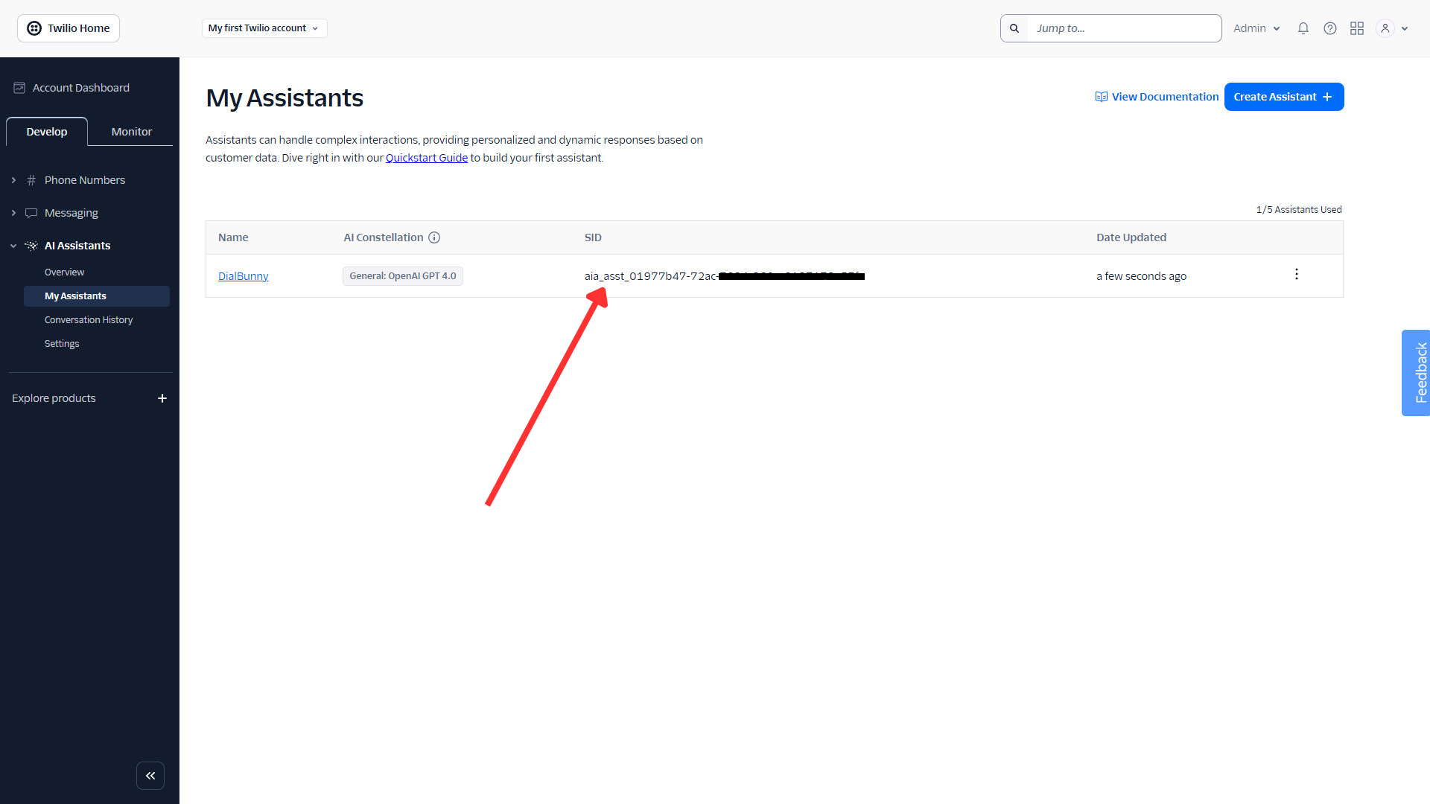This screenshot has width=1430, height=804.
Task: Open the notifications bell icon
Action: (x=1303, y=28)
